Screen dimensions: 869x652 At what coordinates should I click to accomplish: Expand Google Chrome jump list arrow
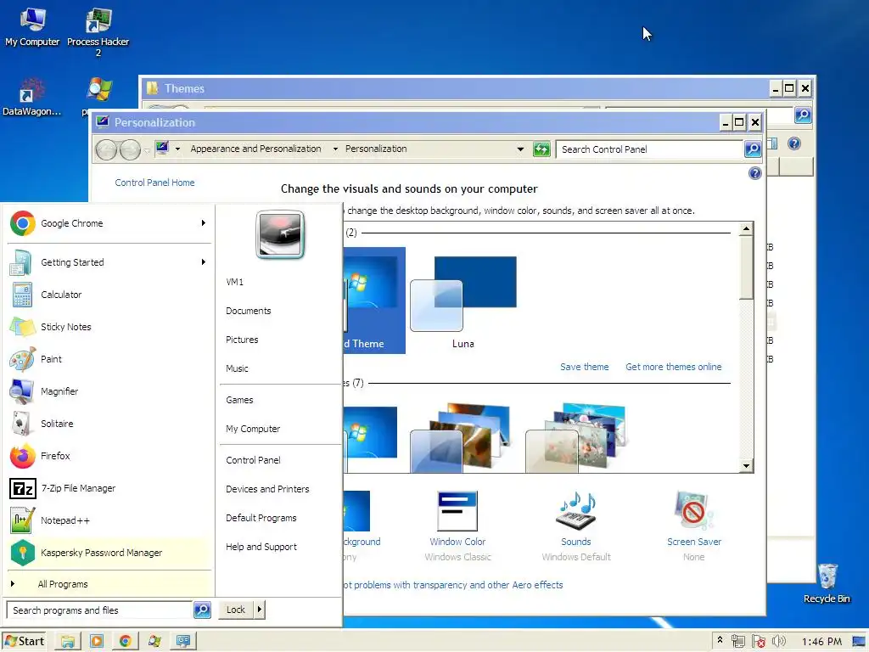204,223
